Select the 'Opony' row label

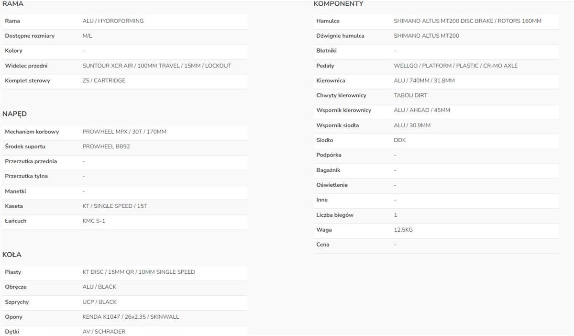pos(13,317)
